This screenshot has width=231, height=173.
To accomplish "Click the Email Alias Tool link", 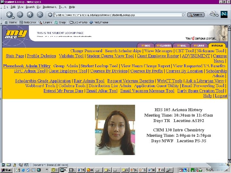I will (x=102, y=91).
